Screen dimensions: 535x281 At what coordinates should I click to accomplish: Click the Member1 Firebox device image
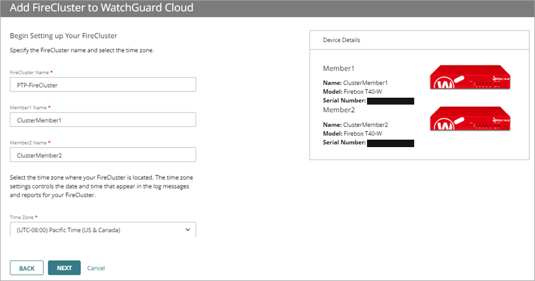[x=470, y=77]
